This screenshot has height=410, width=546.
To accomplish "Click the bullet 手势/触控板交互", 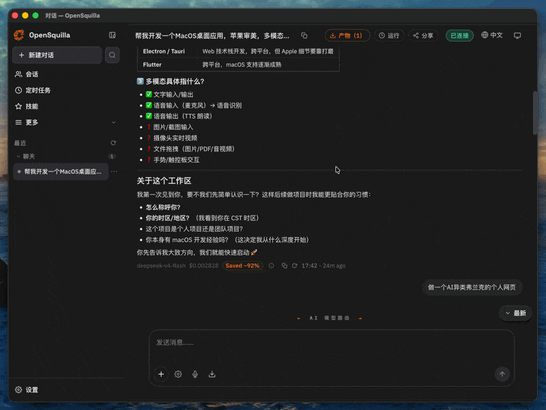I will tap(176, 160).
